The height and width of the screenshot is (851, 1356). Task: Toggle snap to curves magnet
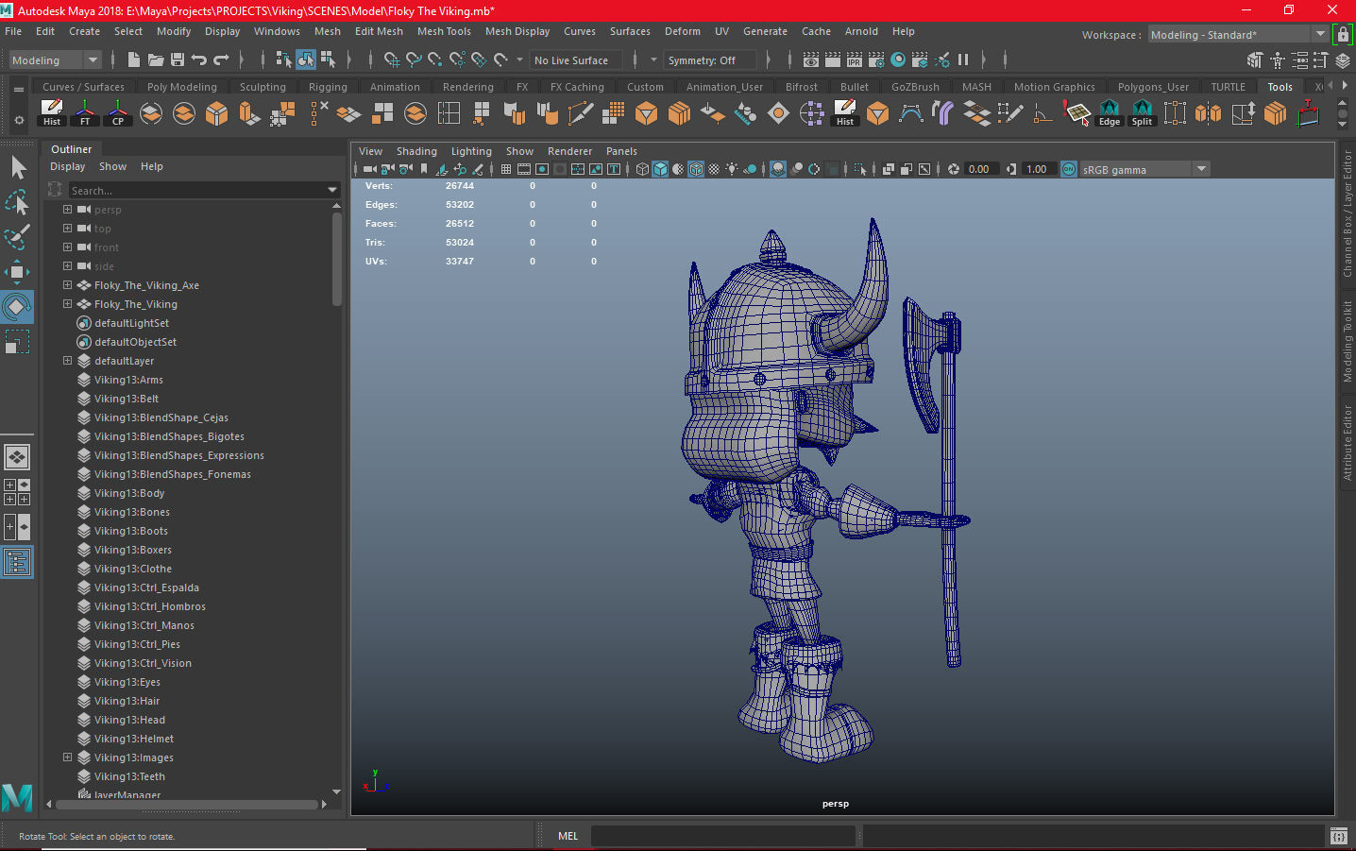click(413, 60)
